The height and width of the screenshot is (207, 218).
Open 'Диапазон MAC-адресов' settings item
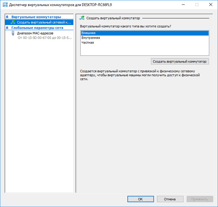[x=35, y=33]
